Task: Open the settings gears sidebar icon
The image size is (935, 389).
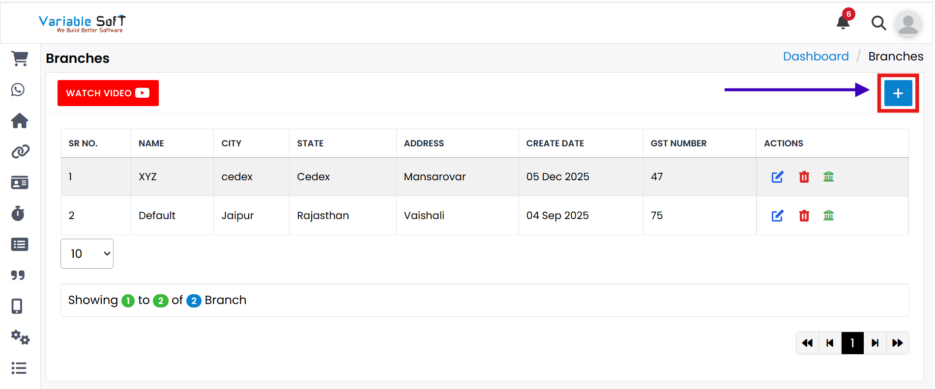Action: [20, 337]
